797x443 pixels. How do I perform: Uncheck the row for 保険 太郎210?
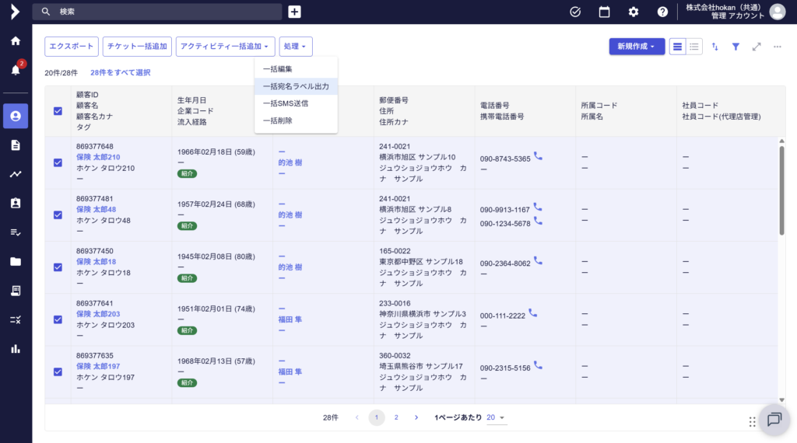click(58, 162)
